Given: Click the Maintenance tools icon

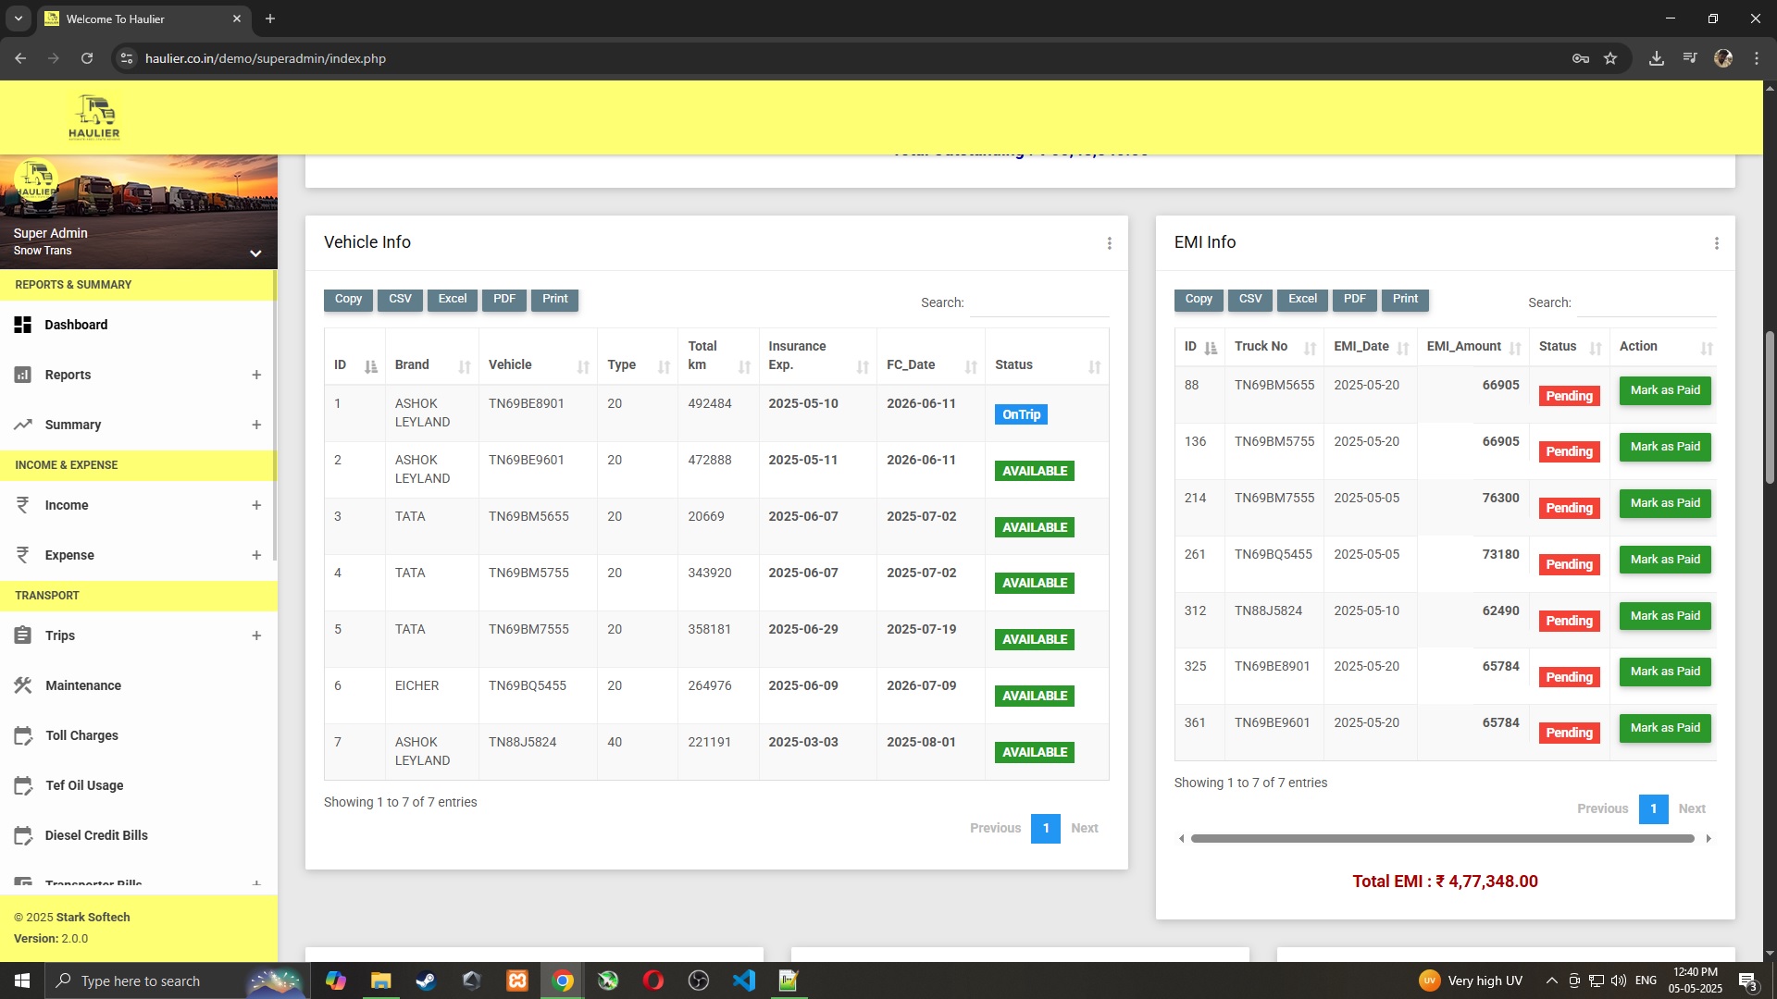Looking at the screenshot, I should click(23, 685).
